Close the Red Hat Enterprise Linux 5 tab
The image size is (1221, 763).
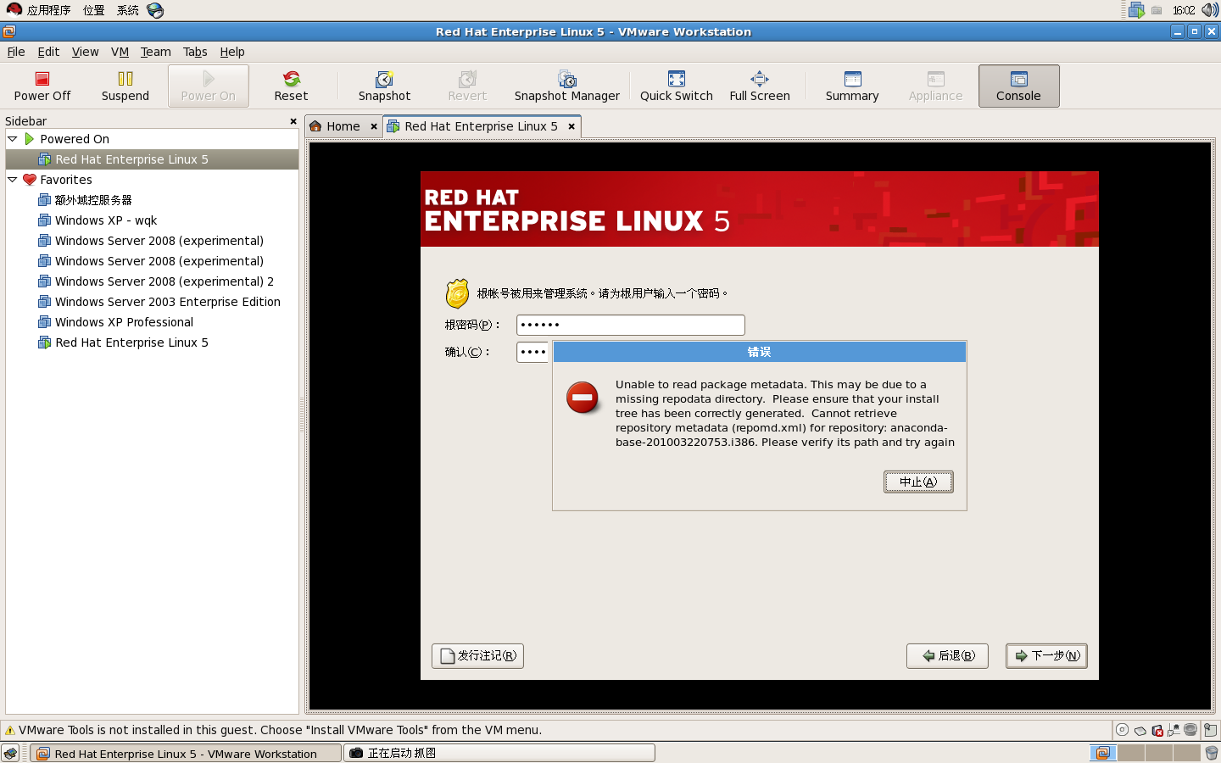point(571,126)
